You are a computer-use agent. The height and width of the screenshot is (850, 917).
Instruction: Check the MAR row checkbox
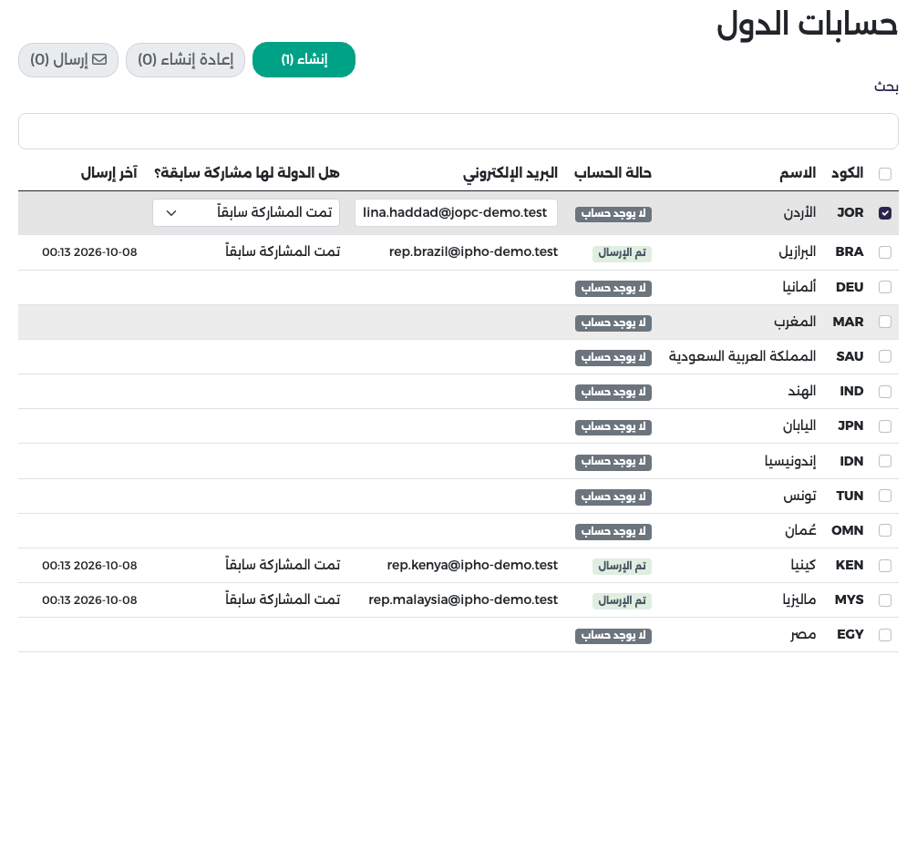pyautogui.click(x=885, y=322)
